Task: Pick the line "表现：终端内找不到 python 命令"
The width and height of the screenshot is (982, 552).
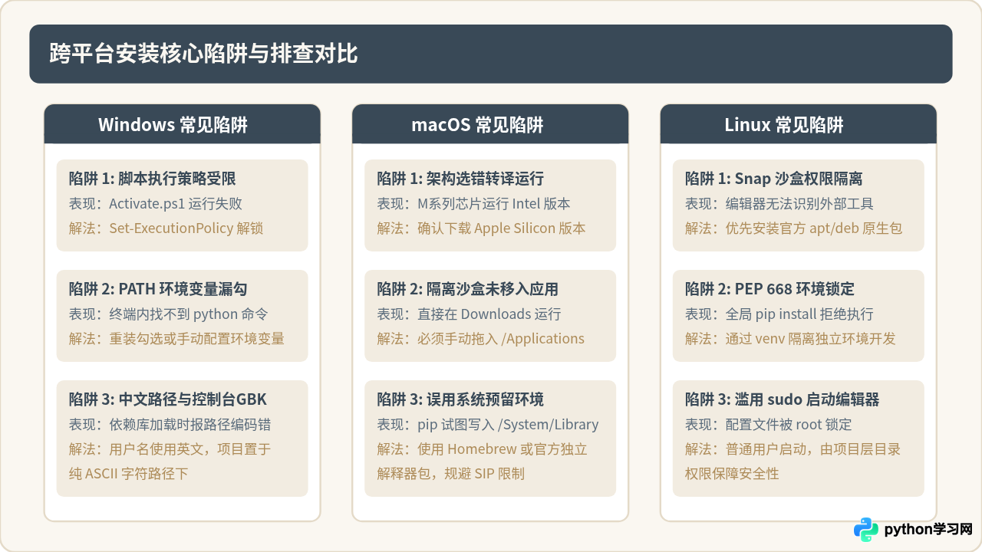Action: tap(168, 314)
